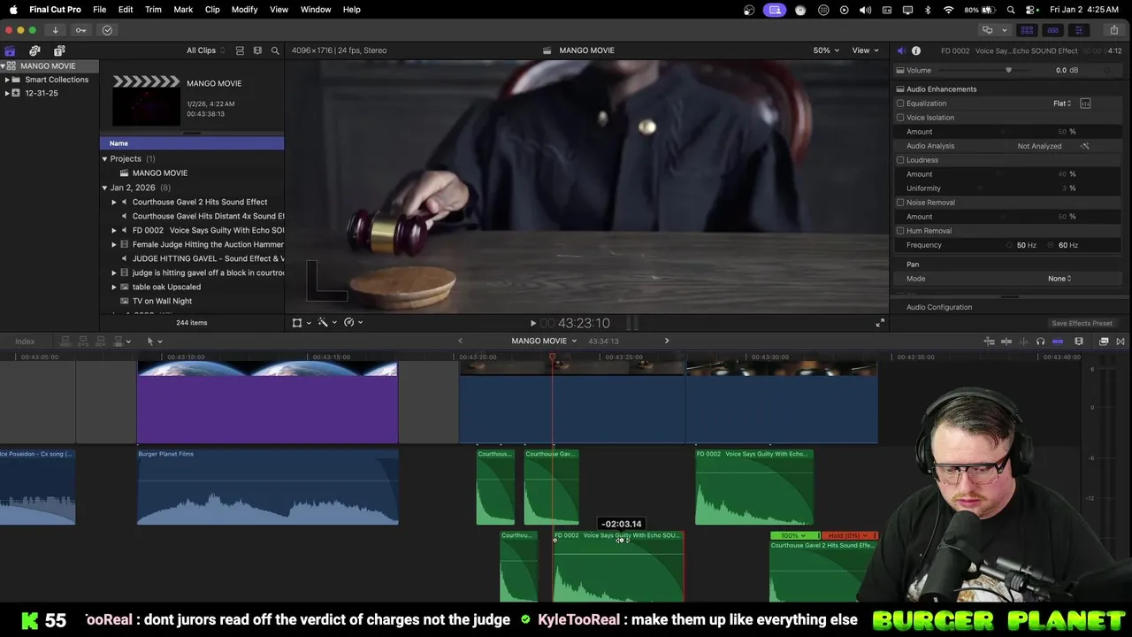This screenshot has height=637, width=1132.
Task: Click the Name column header
Action: point(192,143)
